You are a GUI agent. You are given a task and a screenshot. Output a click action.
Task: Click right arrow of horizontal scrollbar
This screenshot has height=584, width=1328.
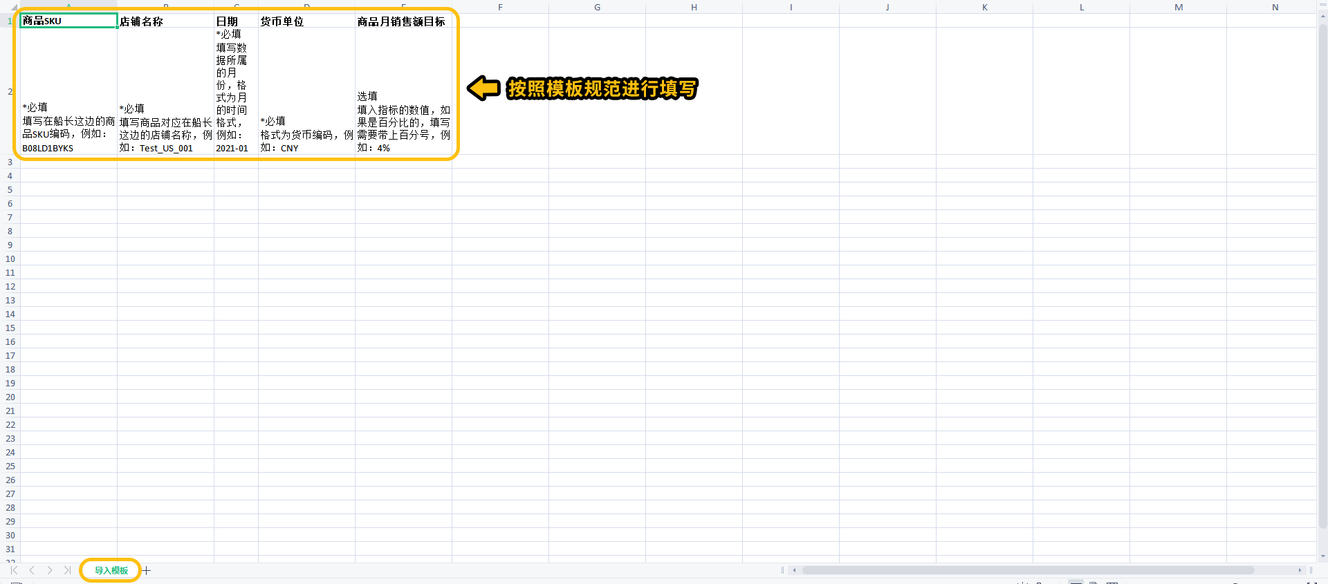click(x=1300, y=570)
